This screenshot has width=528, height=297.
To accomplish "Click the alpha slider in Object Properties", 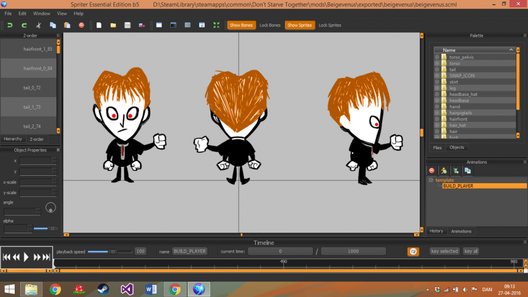I will coord(45,228).
